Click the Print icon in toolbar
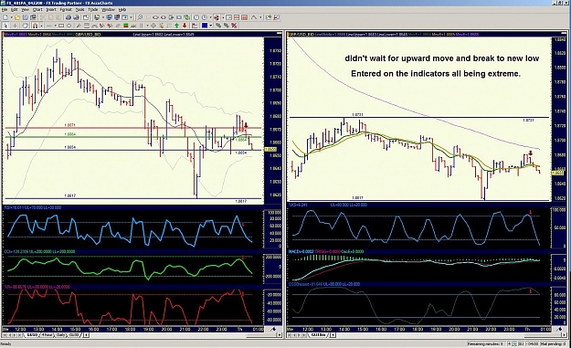The image size is (571, 348). [x=69, y=17]
